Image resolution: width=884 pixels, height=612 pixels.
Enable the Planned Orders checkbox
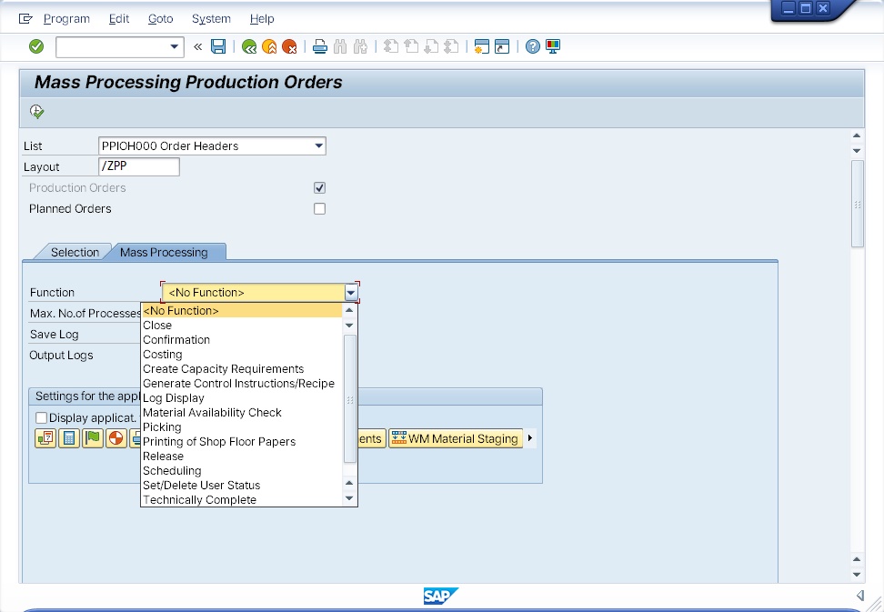pos(319,208)
